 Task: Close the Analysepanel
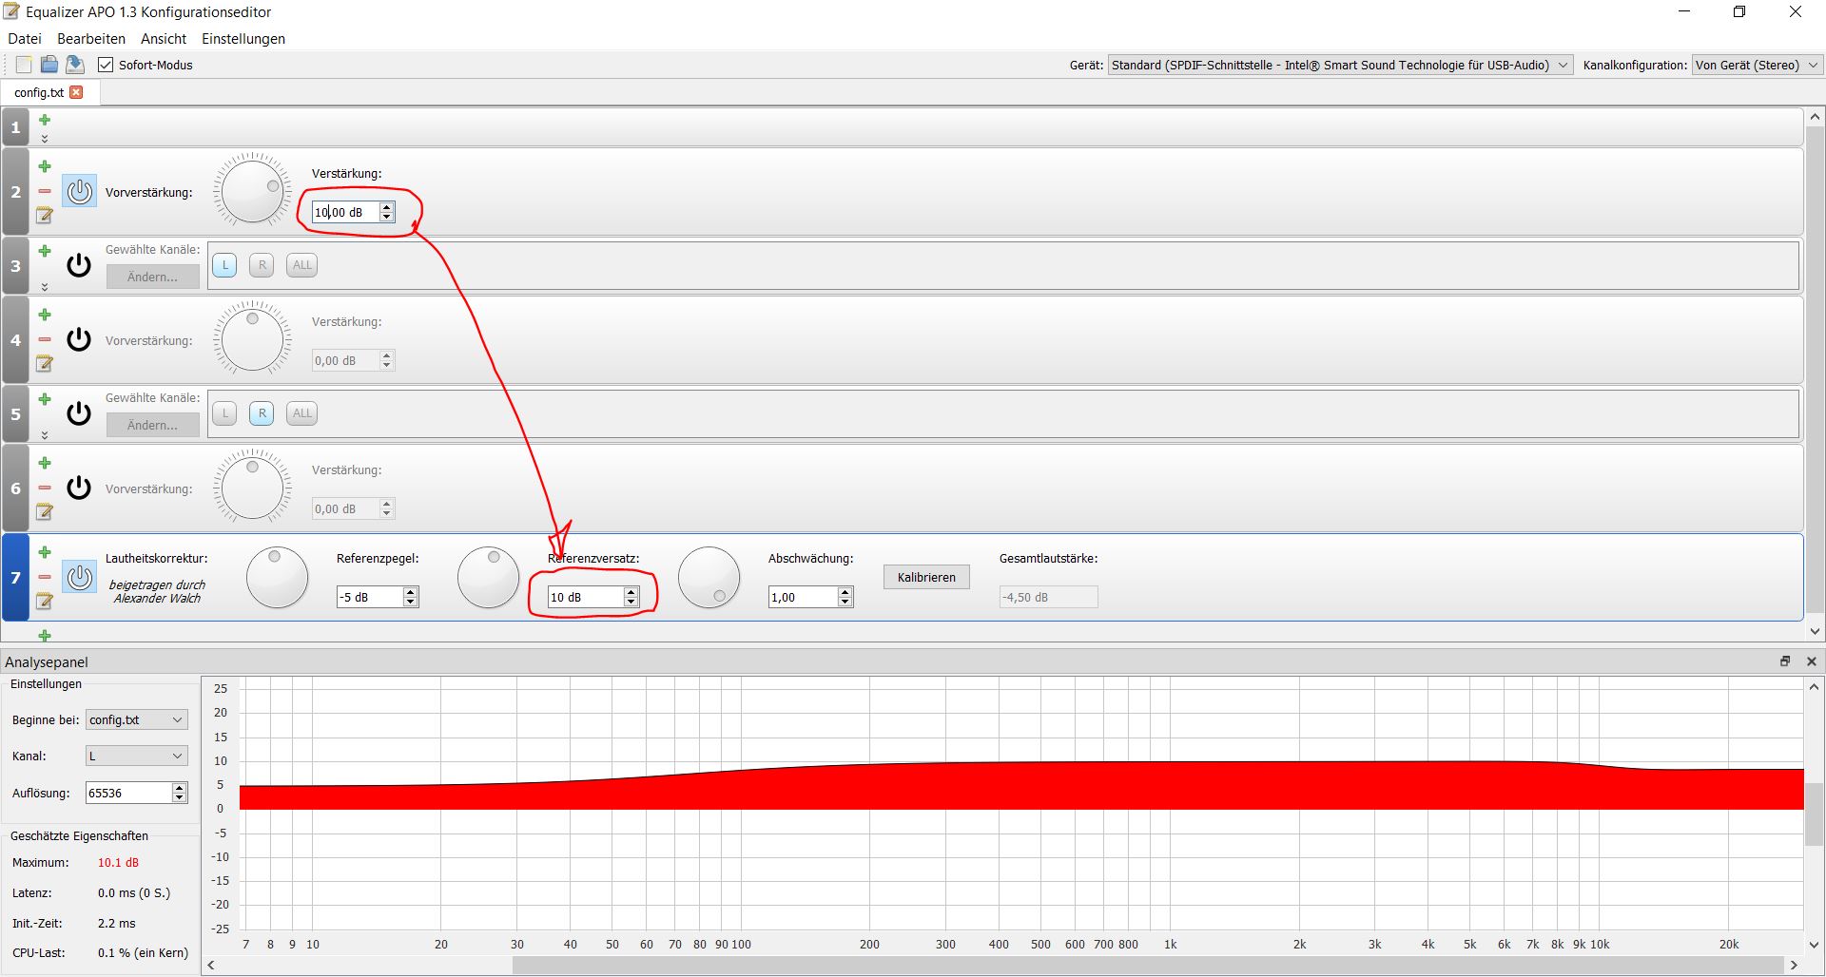[1812, 661]
